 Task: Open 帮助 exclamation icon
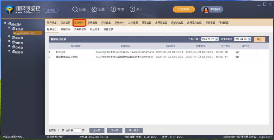113,9
